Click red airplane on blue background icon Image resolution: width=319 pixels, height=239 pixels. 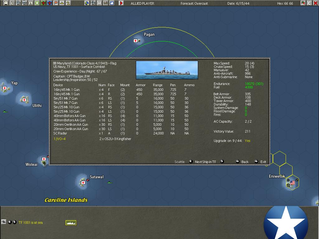point(50,3)
